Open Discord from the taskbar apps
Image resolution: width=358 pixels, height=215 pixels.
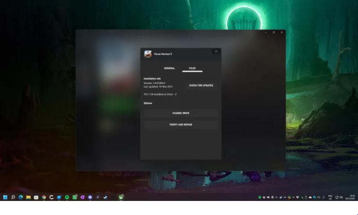90,197
